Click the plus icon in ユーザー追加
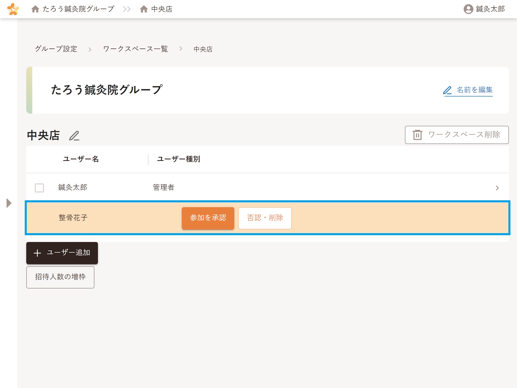Screen dimensions: 517x388 coord(37,253)
